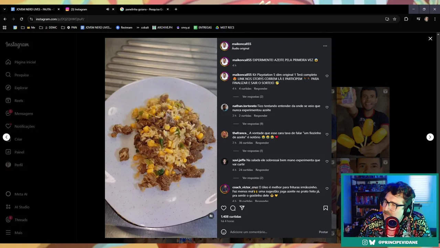The height and width of the screenshot is (248, 440).
Task: Expand 'Ver respostas (1)' under thefrance_ comment
Action: click(252, 151)
